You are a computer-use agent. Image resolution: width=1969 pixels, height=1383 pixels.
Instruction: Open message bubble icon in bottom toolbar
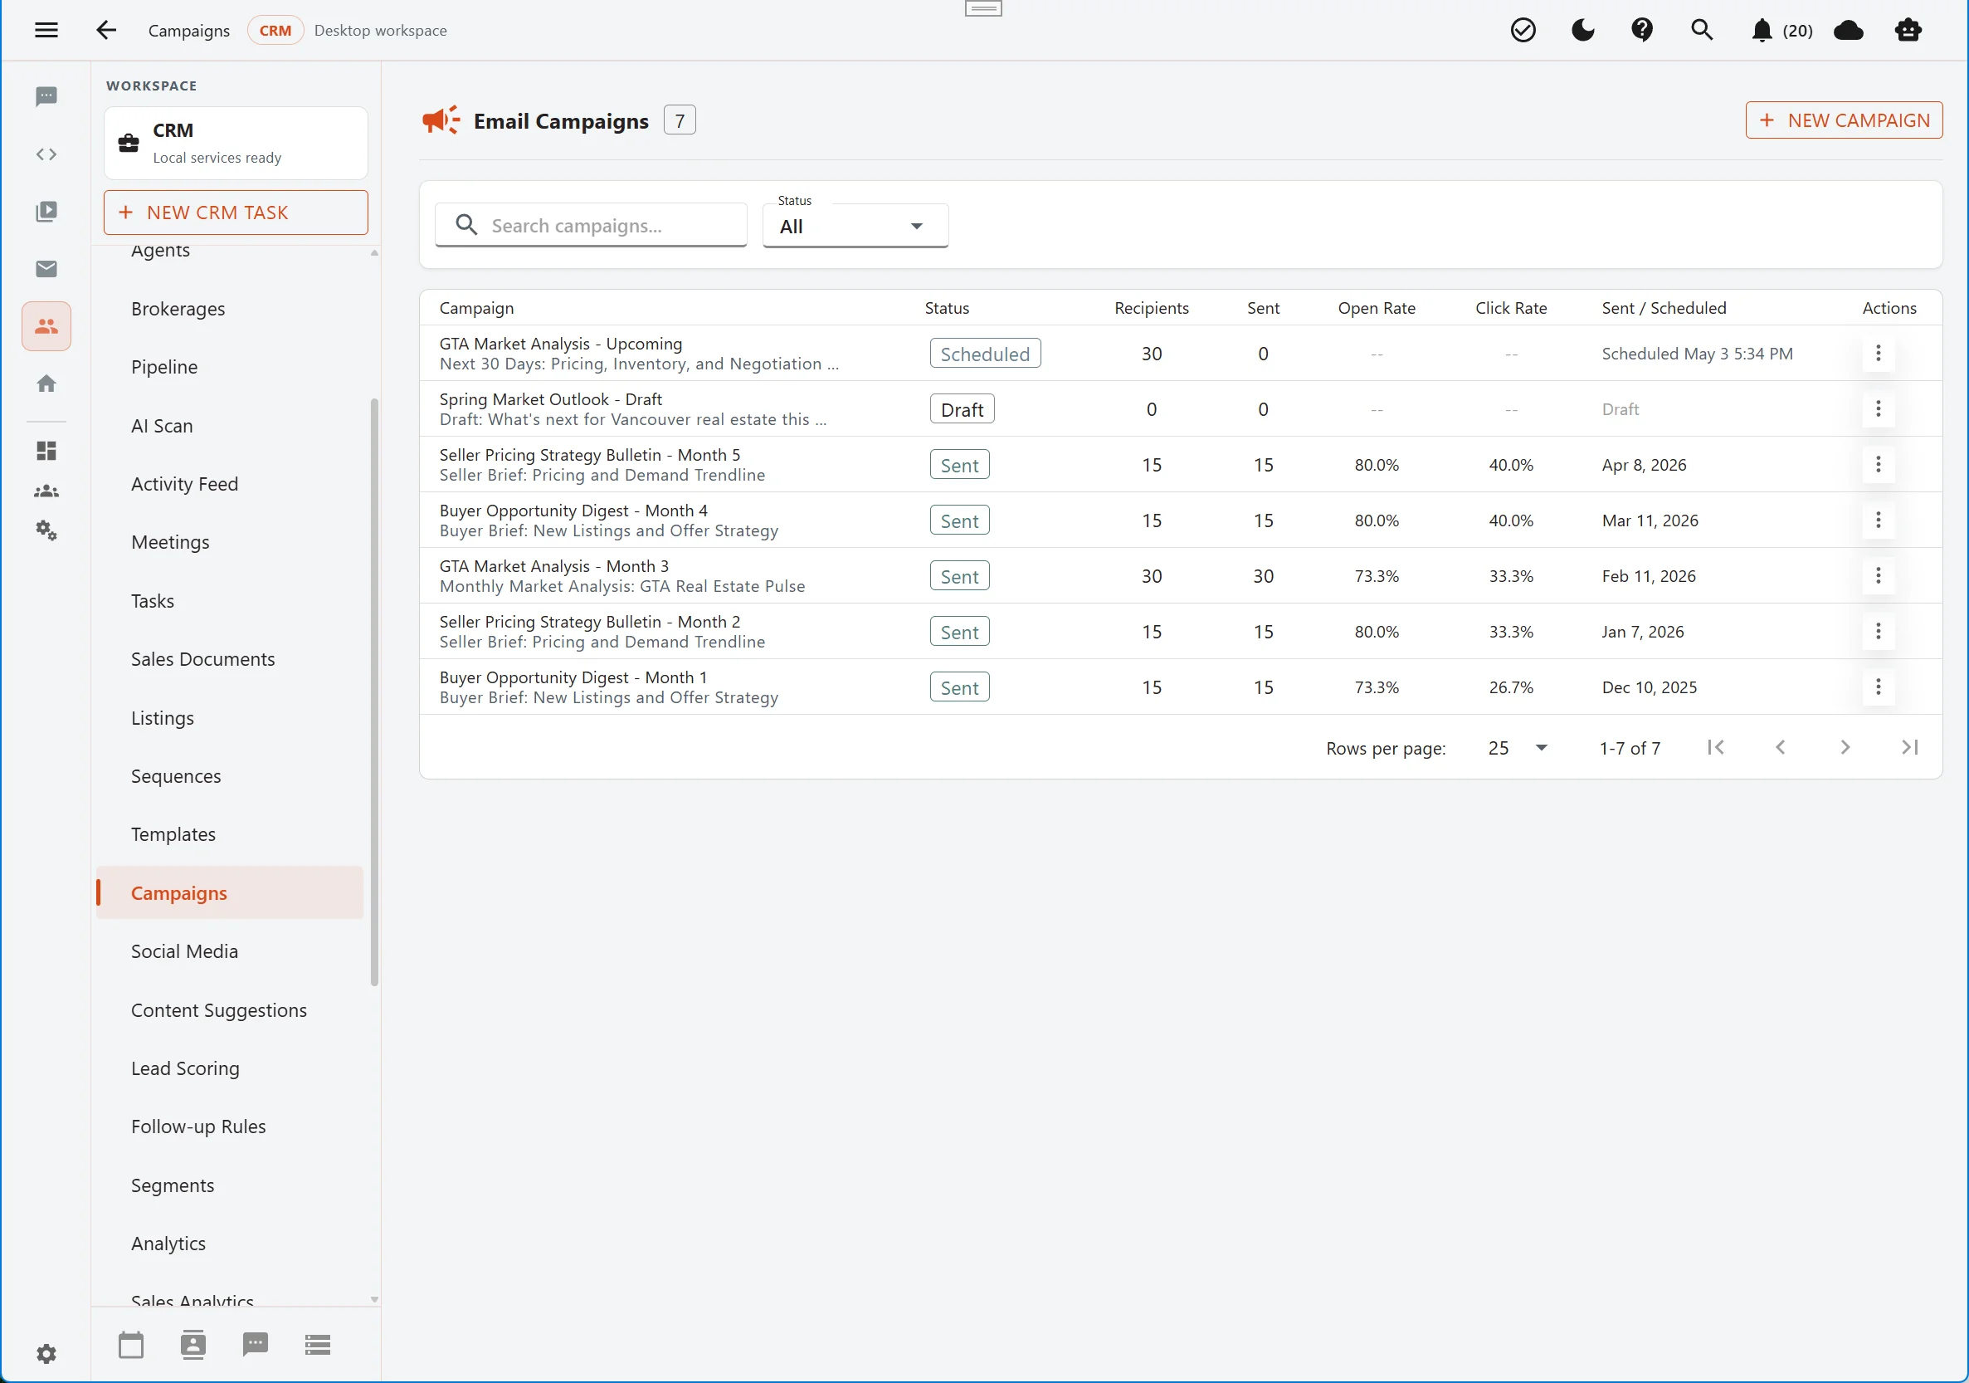point(256,1344)
